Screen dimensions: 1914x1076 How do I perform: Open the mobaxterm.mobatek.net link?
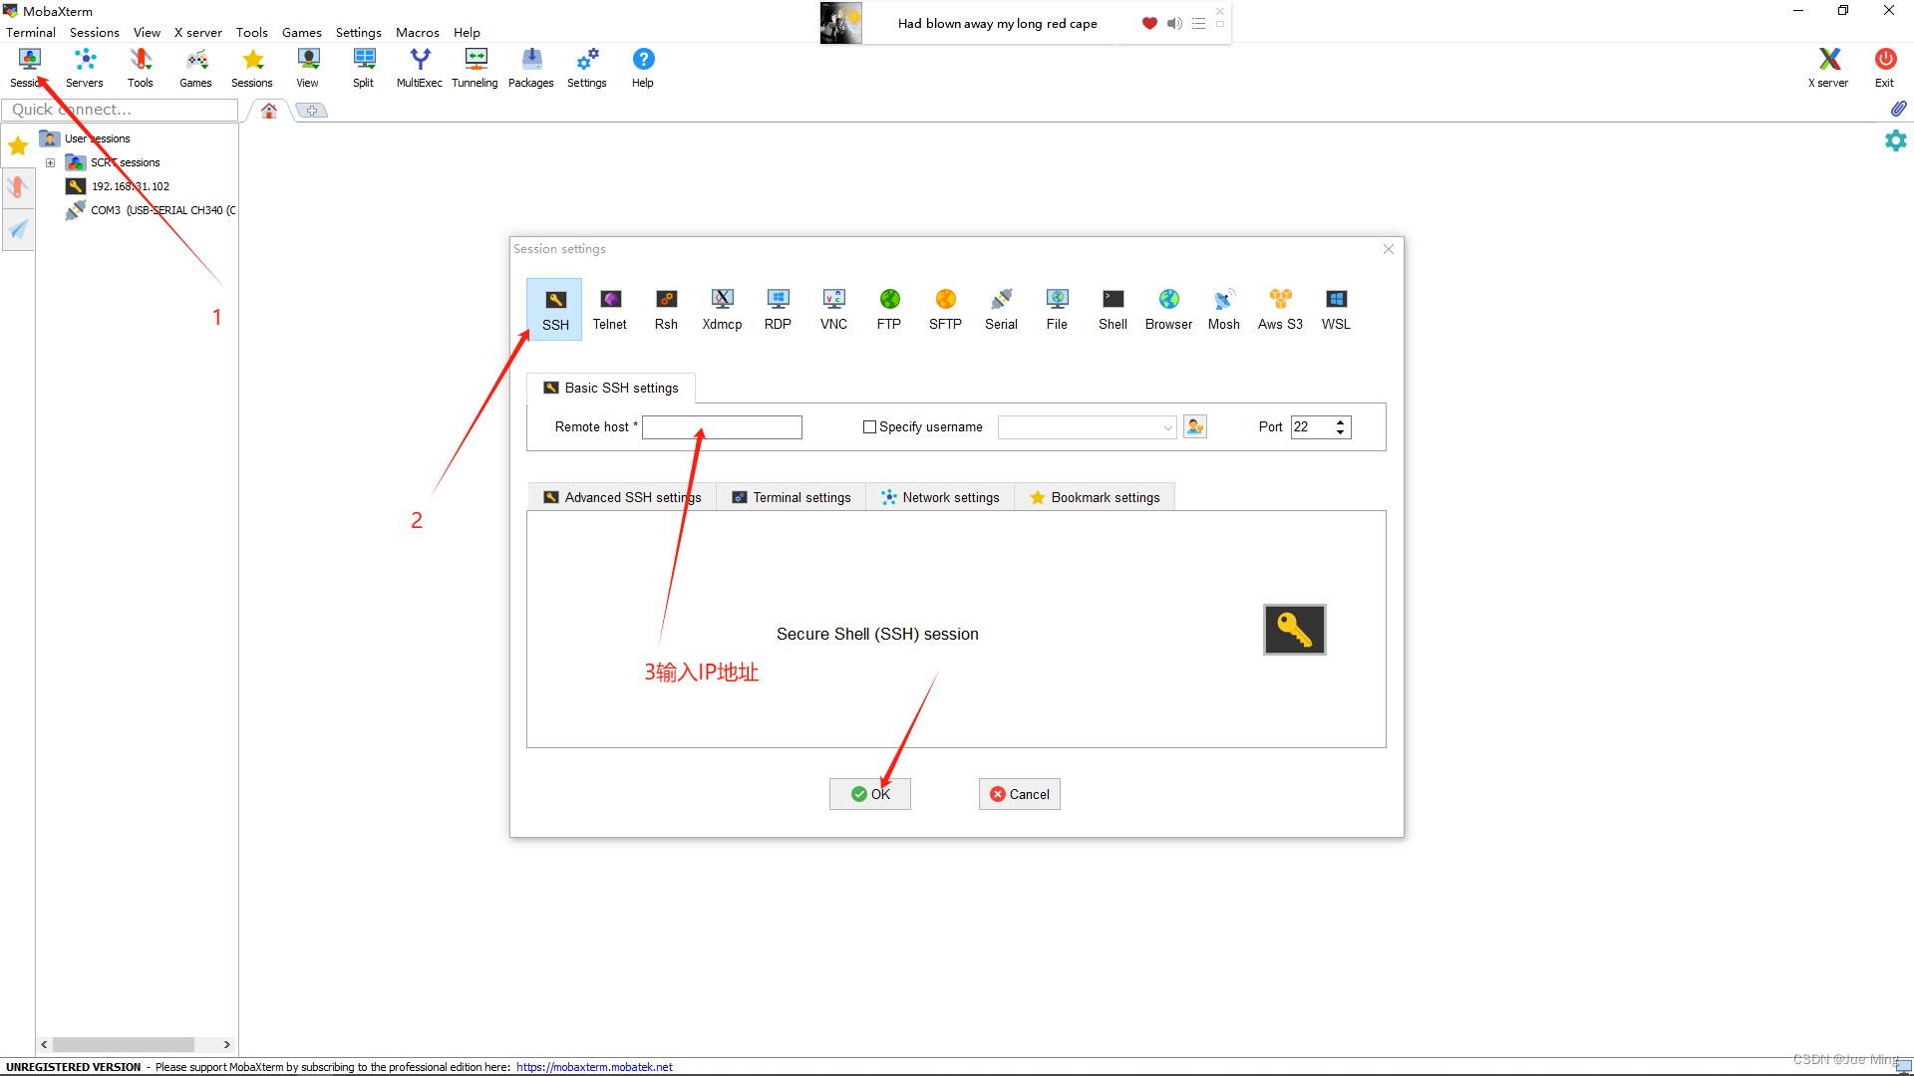pos(594,1067)
